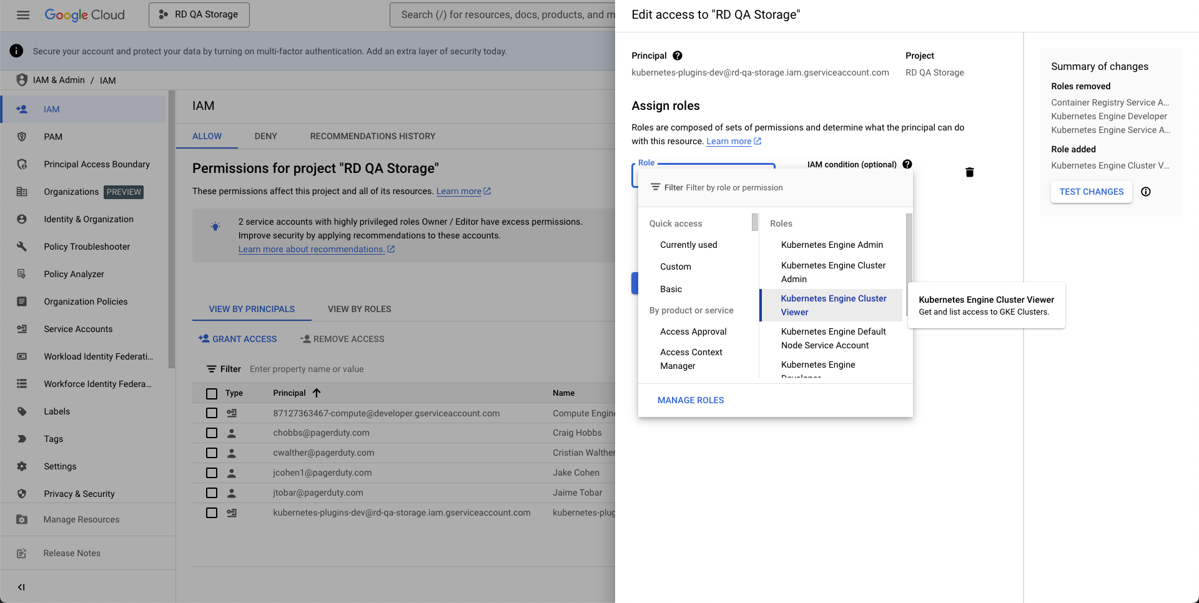Check the box for chobbs@pagerduty.com
Screen dimensions: 1199x603
(212, 433)
